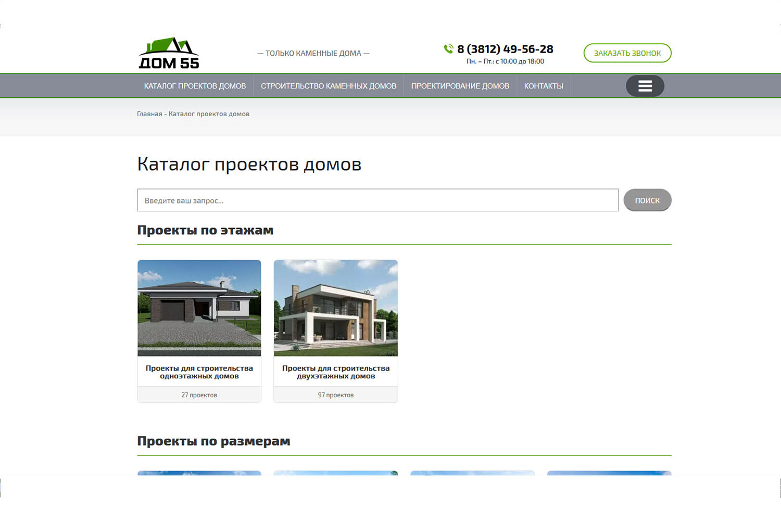781x520 pixels.
Task: Select Строительство каменных домов in navigation
Action: coord(329,86)
